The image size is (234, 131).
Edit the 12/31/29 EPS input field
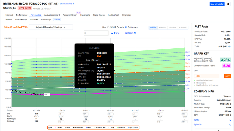[x=185, y=114]
